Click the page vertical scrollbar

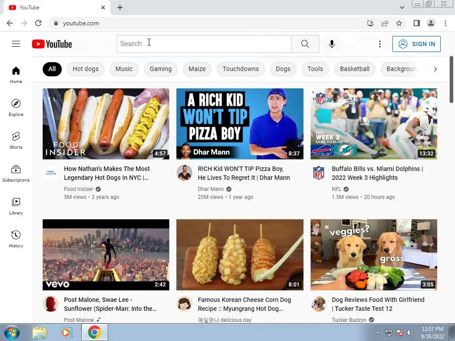[x=451, y=79]
